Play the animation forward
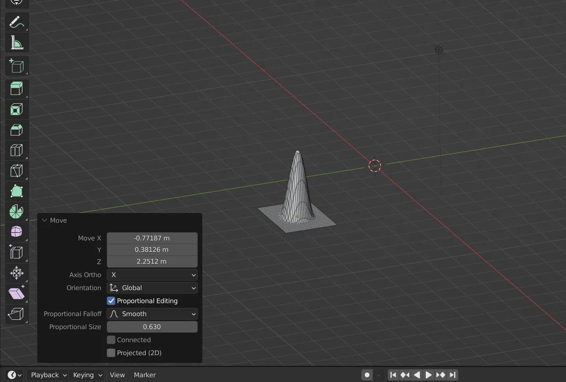 [428, 375]
